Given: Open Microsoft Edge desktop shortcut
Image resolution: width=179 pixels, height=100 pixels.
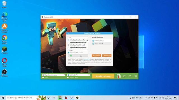Looking at the screenshot, I should click(4, 17).
